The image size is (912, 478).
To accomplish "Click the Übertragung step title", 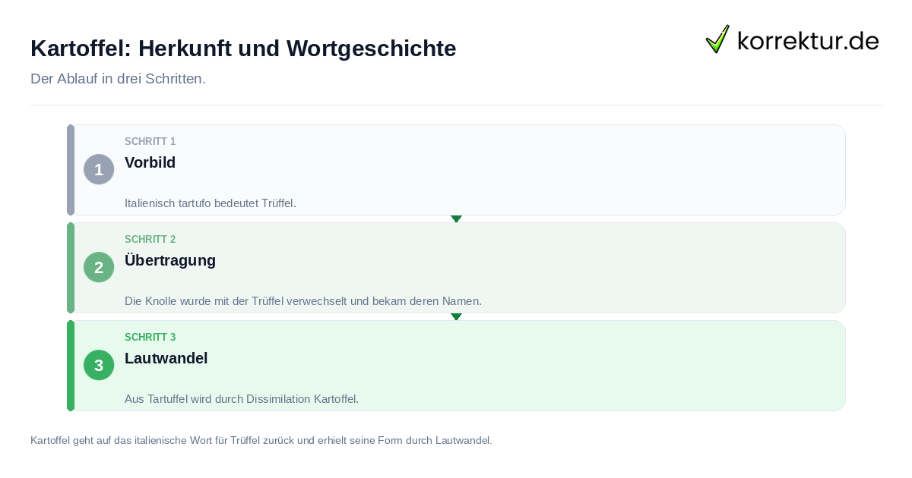I will pyautogui.click(x=170, y=260).
